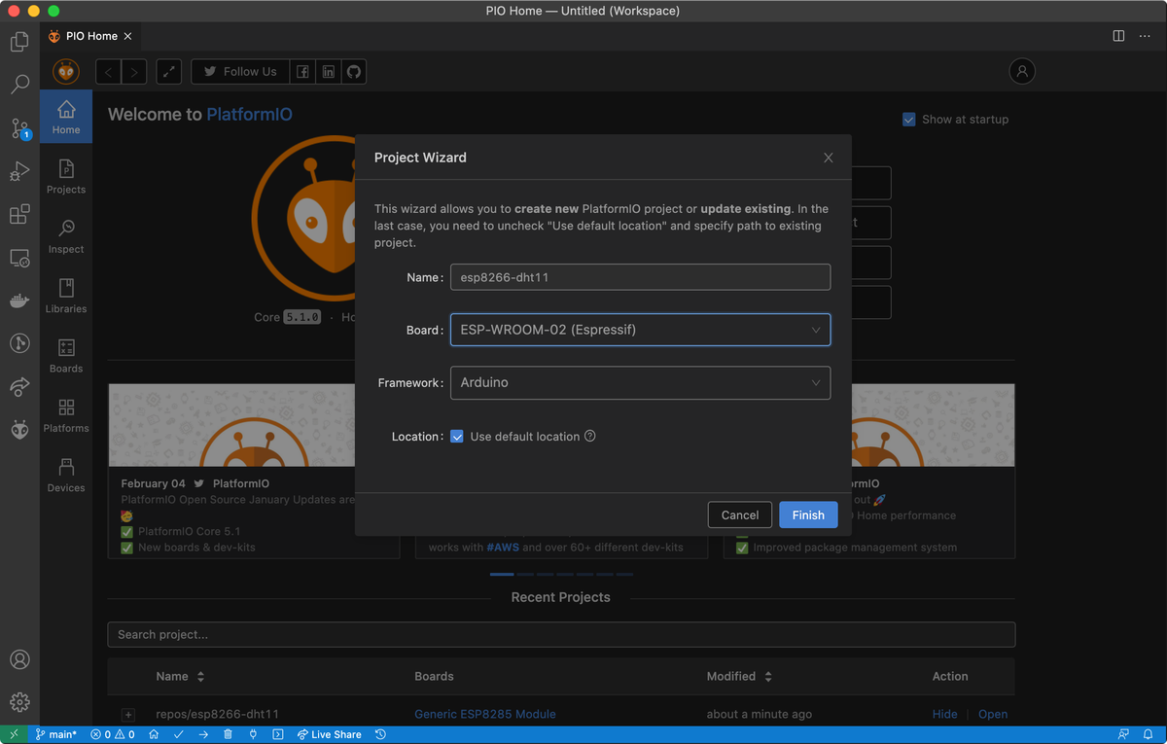Screen dimensions: 1167x744
Task: Close the PIO Home tab
Action: [x=127, y=36]
